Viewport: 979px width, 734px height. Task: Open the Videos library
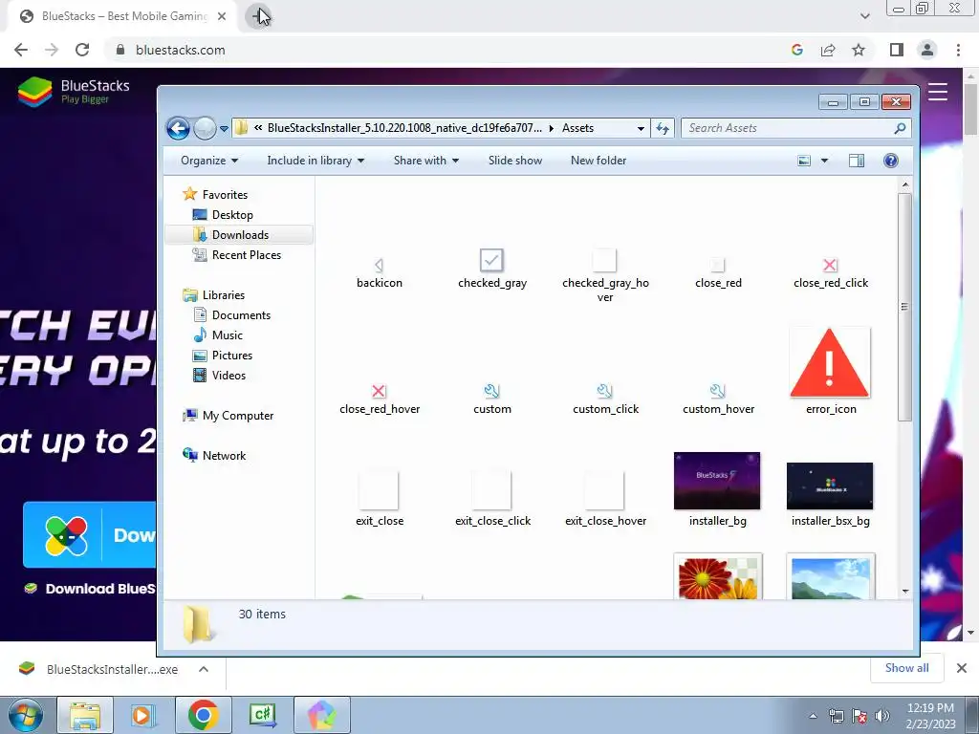click(x=219, y=375)
